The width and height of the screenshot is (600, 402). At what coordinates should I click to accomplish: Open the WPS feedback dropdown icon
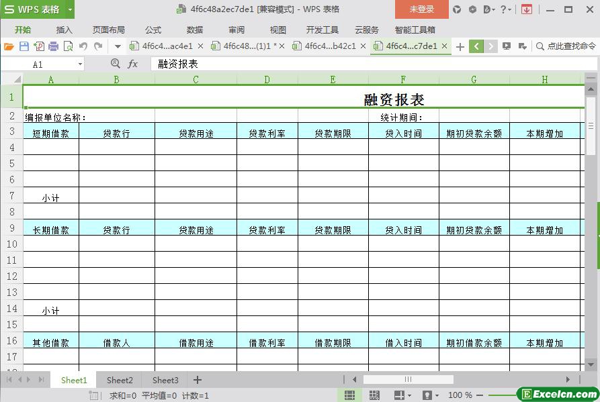click(489, 9)
